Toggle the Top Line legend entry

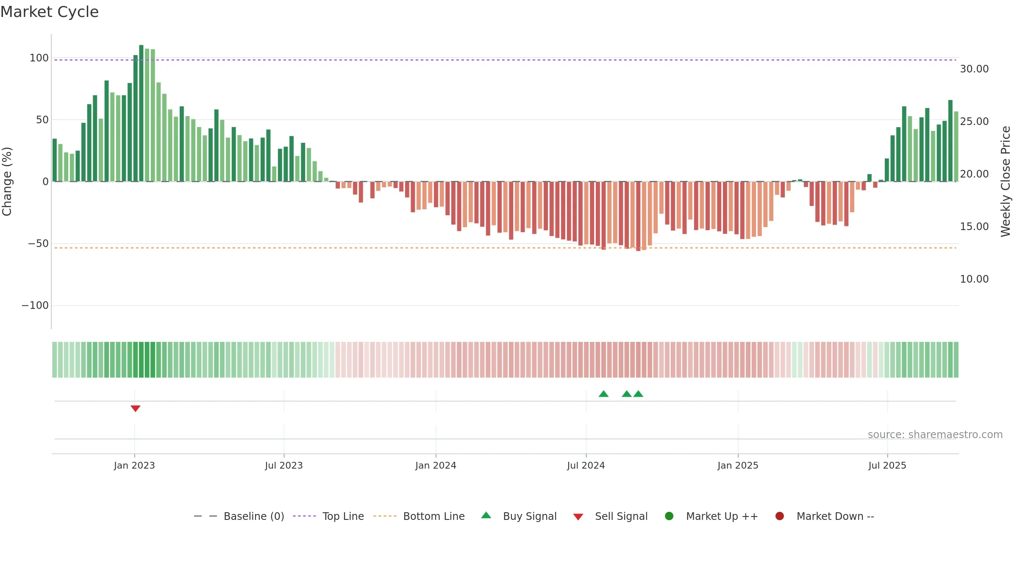tap(328, 516)
